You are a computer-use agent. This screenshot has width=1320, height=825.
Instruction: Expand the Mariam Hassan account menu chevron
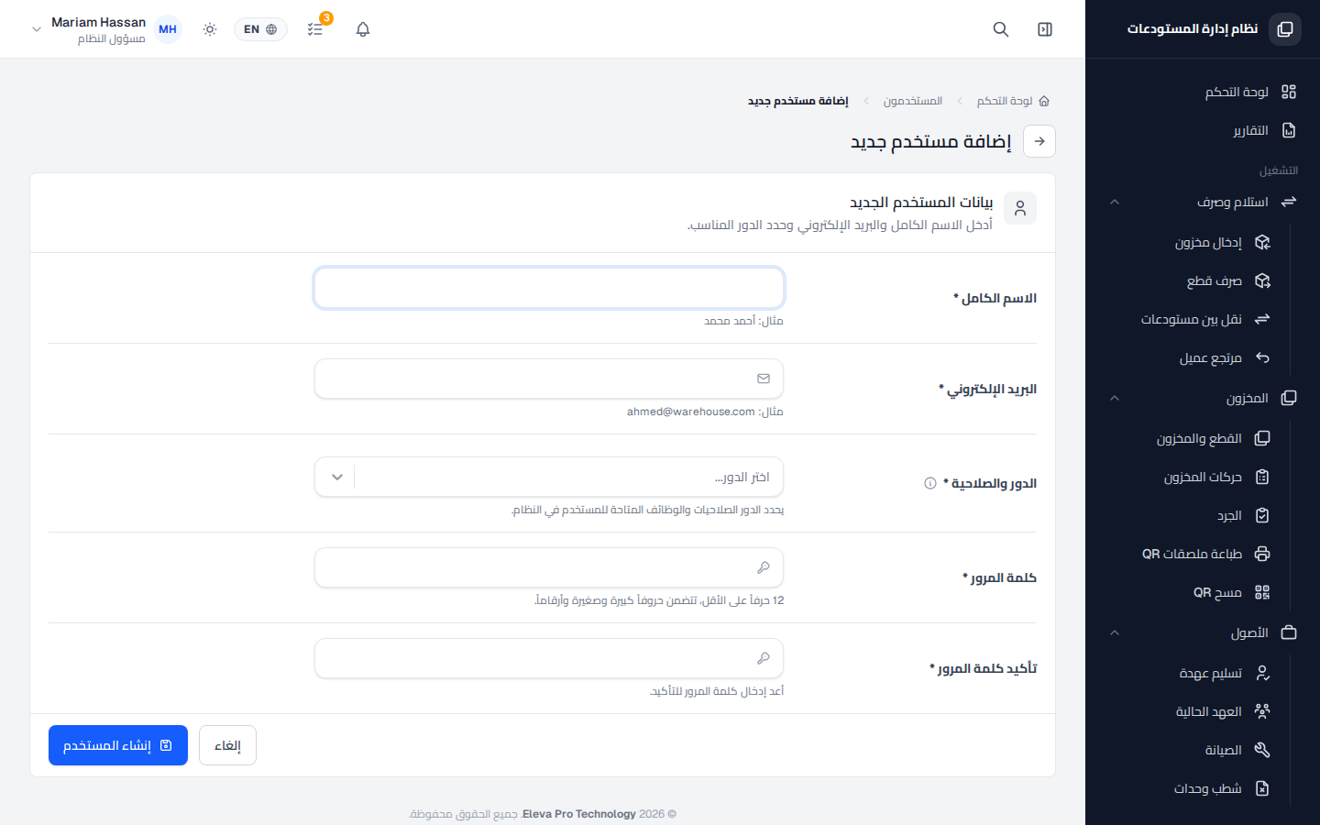coord(37,29)
